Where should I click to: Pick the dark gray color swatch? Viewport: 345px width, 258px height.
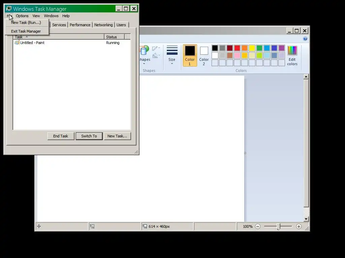pyautogui.click(x=222, y=48)
